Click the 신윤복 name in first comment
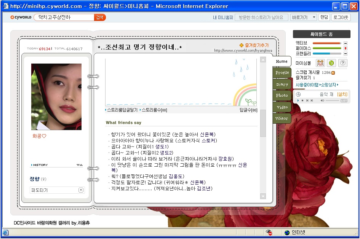This screenshot has height=239, width=360. point(206,134)
